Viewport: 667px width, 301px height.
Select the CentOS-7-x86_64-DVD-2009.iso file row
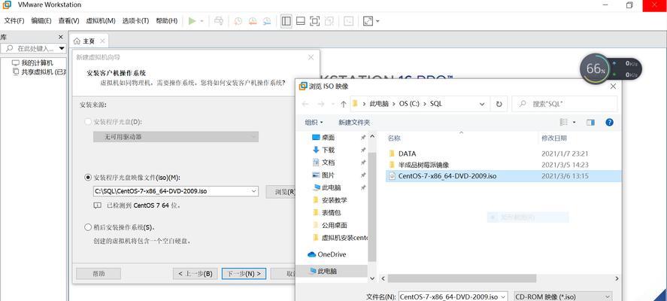coord(504,176)
